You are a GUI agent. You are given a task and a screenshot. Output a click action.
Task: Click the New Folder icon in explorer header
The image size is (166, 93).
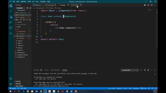(x=24, y=20)
